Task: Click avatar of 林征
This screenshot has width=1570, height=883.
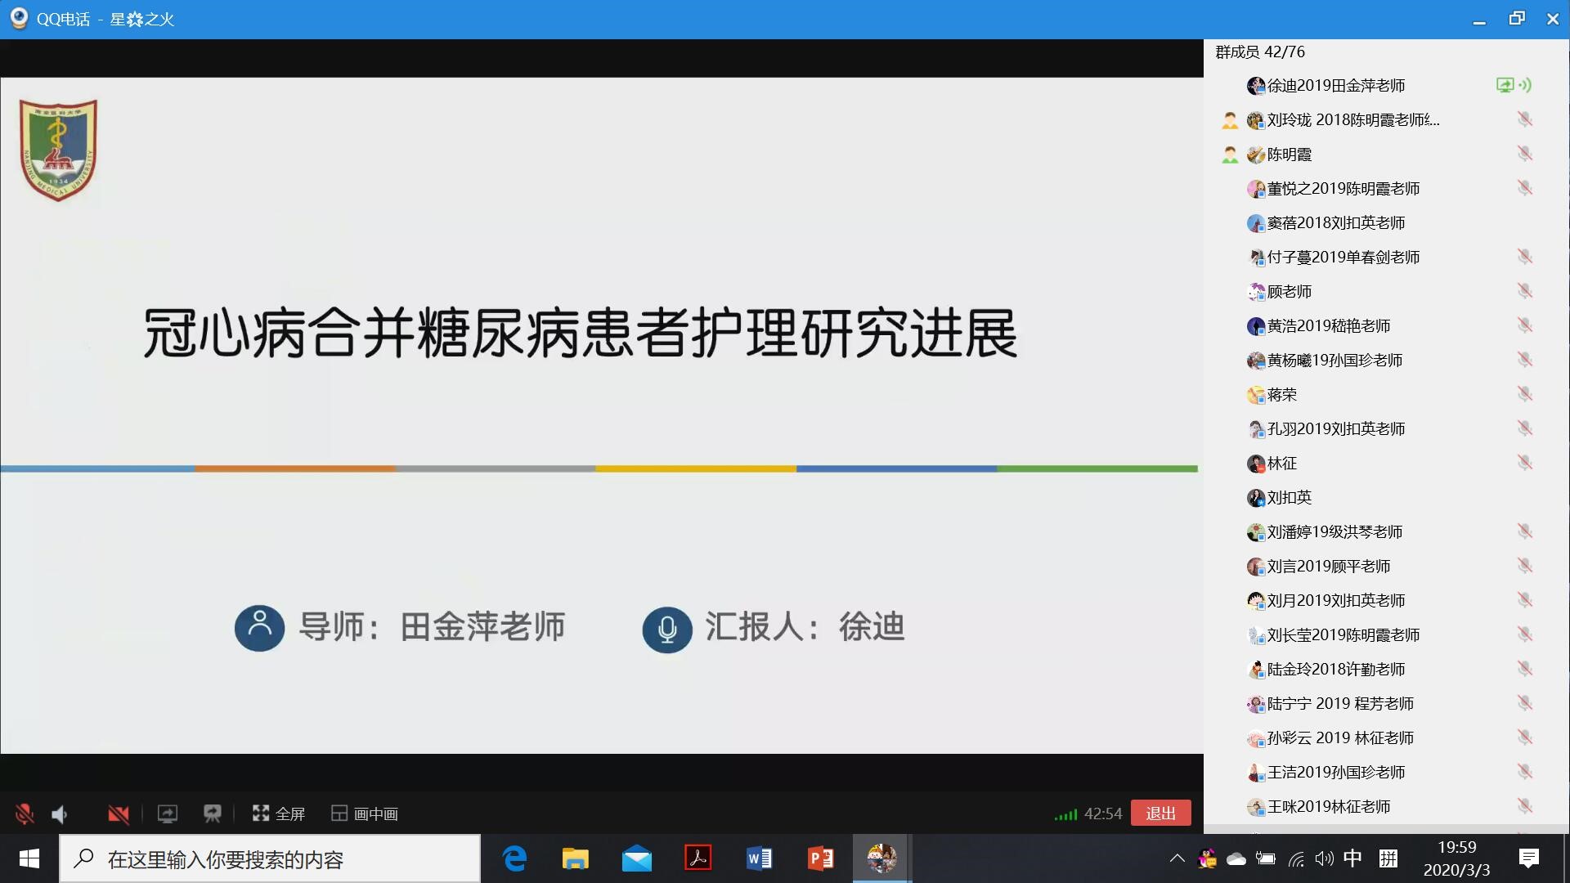Action: [1256, 464]
